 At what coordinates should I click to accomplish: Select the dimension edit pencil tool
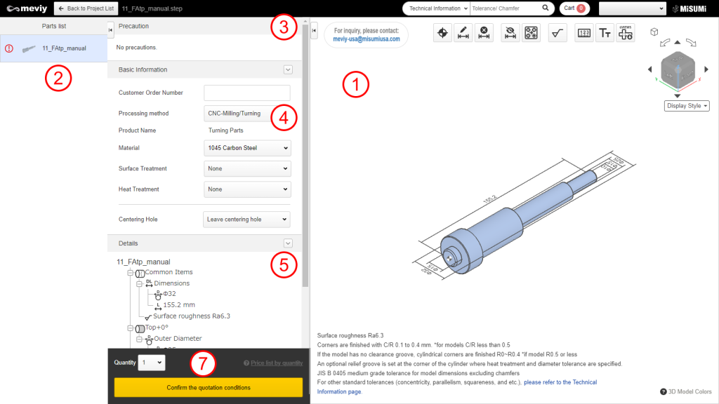[463, 32]
